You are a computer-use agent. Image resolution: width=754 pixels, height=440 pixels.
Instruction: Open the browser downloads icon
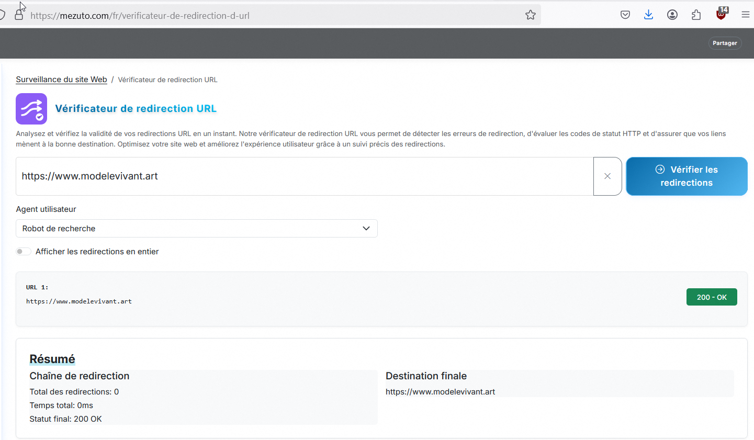click(648, 15)
